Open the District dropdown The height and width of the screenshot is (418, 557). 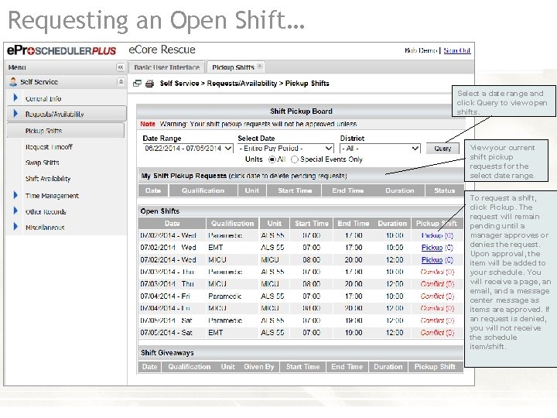380,148
